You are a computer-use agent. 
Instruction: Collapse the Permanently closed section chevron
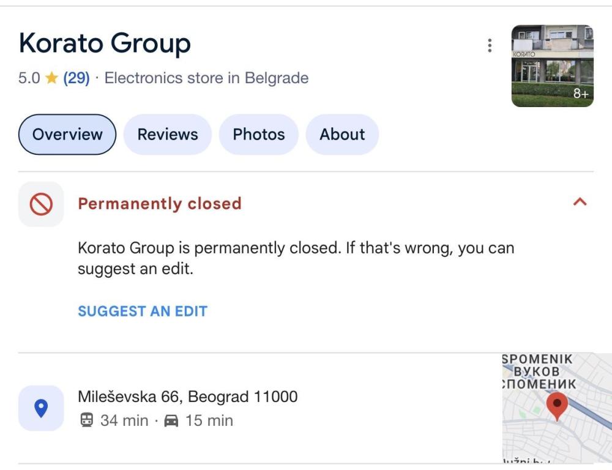580,202
